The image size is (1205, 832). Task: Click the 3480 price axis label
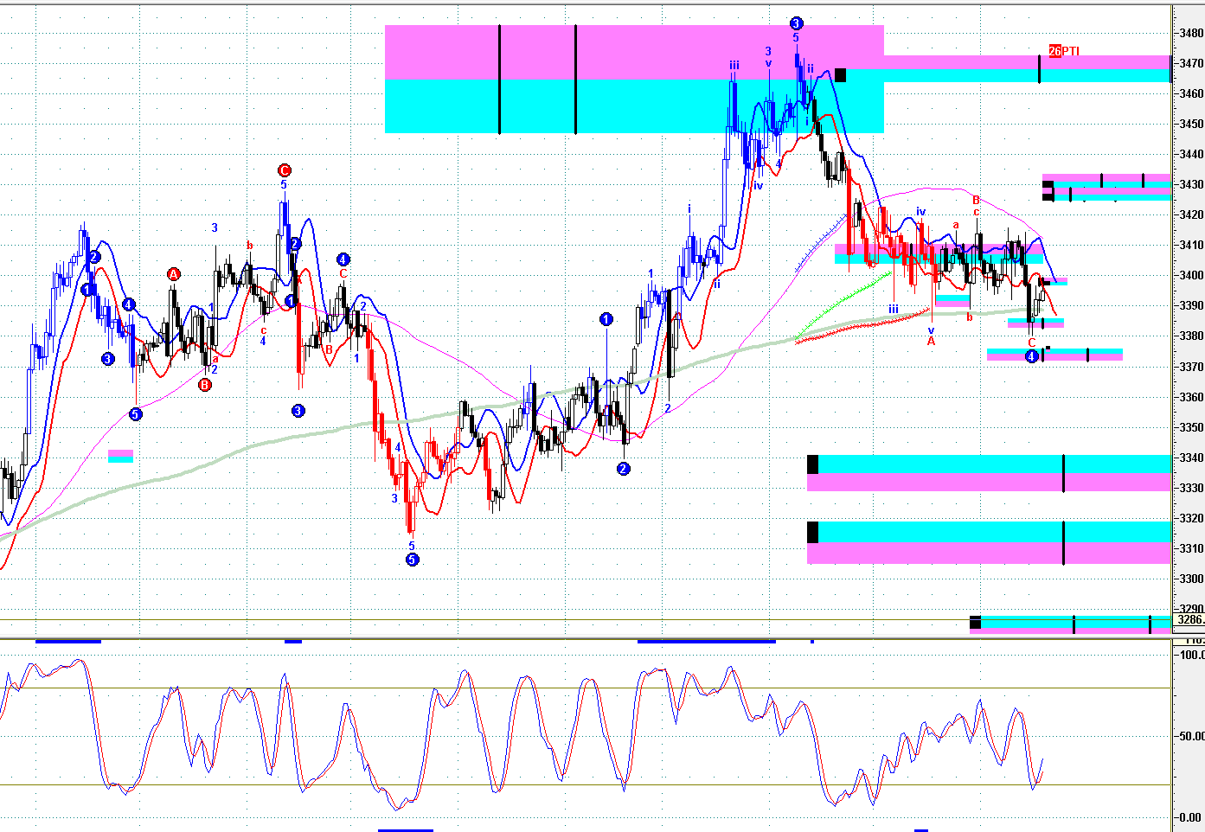(1191, 33)
